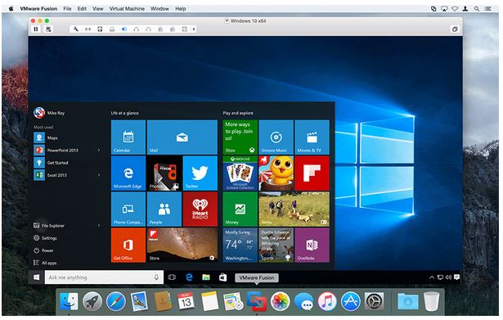Click the Windows Start button

point(36,277)
